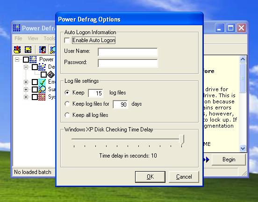Click the description pane scroll up arrow
Screen dimensions: 258x202
coord(243,59)
